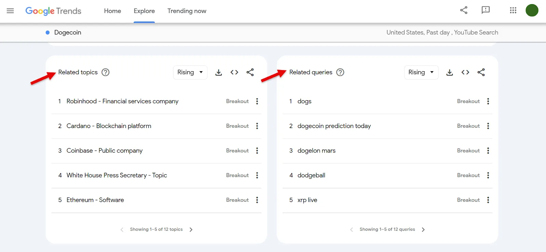Open the hamburger main menu

[x=10, y=11]
